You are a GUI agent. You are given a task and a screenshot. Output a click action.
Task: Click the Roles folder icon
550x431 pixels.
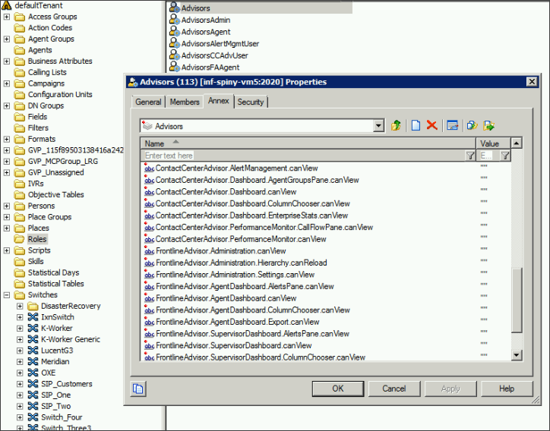(20, 239)
